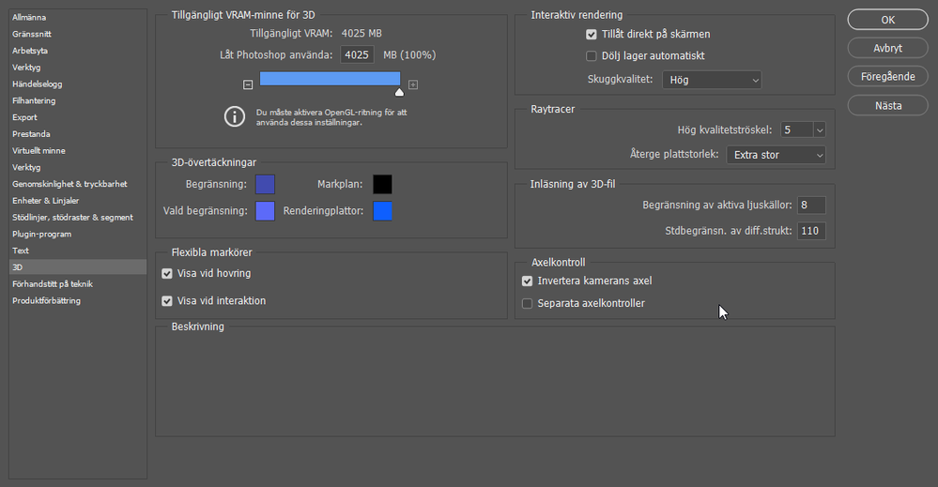Expand Hög kvalitetströskel dropdown
The width and height of the screenshot is (938, 487).
pyautogui.click(x=820, y=130)
